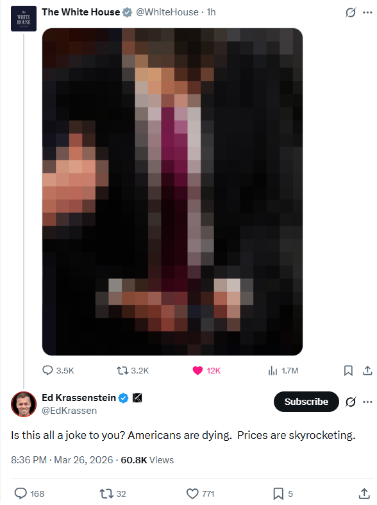
Task: Open The White House display name
Action: click(x=81, y=12)
